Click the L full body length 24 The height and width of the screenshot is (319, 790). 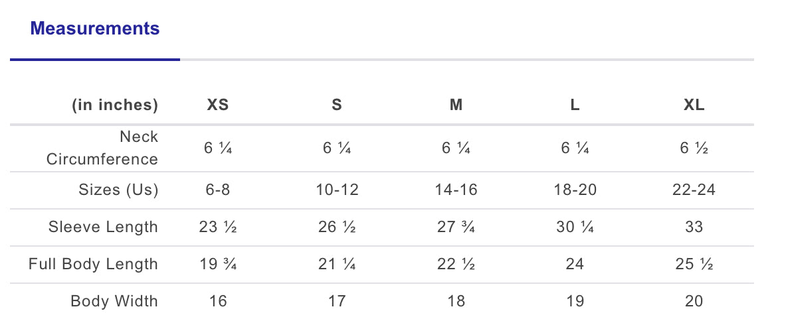(x=575, y=264)
